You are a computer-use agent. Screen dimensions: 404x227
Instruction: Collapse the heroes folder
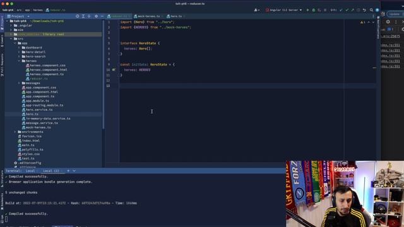(19, 61)
